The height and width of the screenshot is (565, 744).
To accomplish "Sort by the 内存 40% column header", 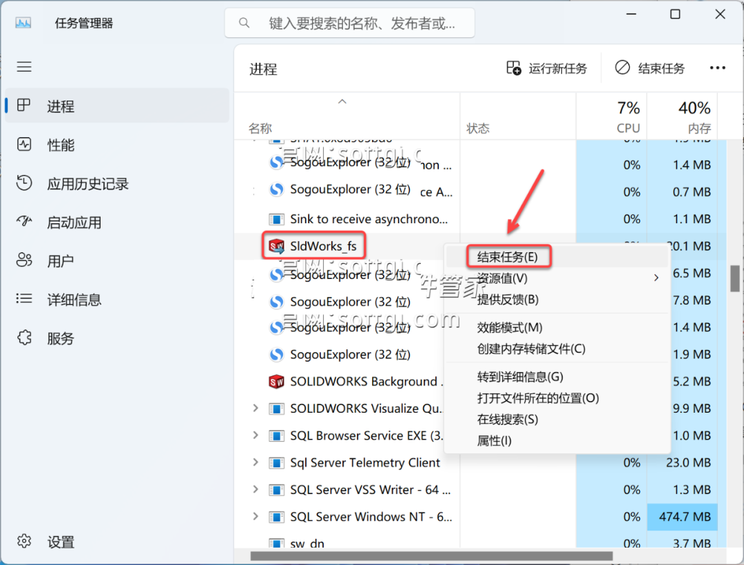I will 682,116.
